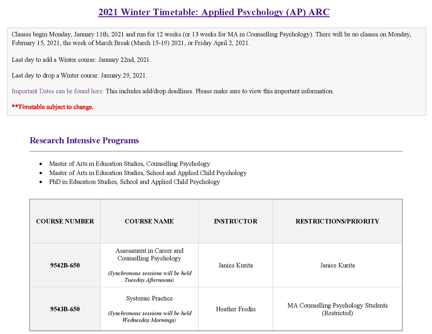432x334 pixels.
Task: Select instructor Heather Fredin
Action: [235, 309]
